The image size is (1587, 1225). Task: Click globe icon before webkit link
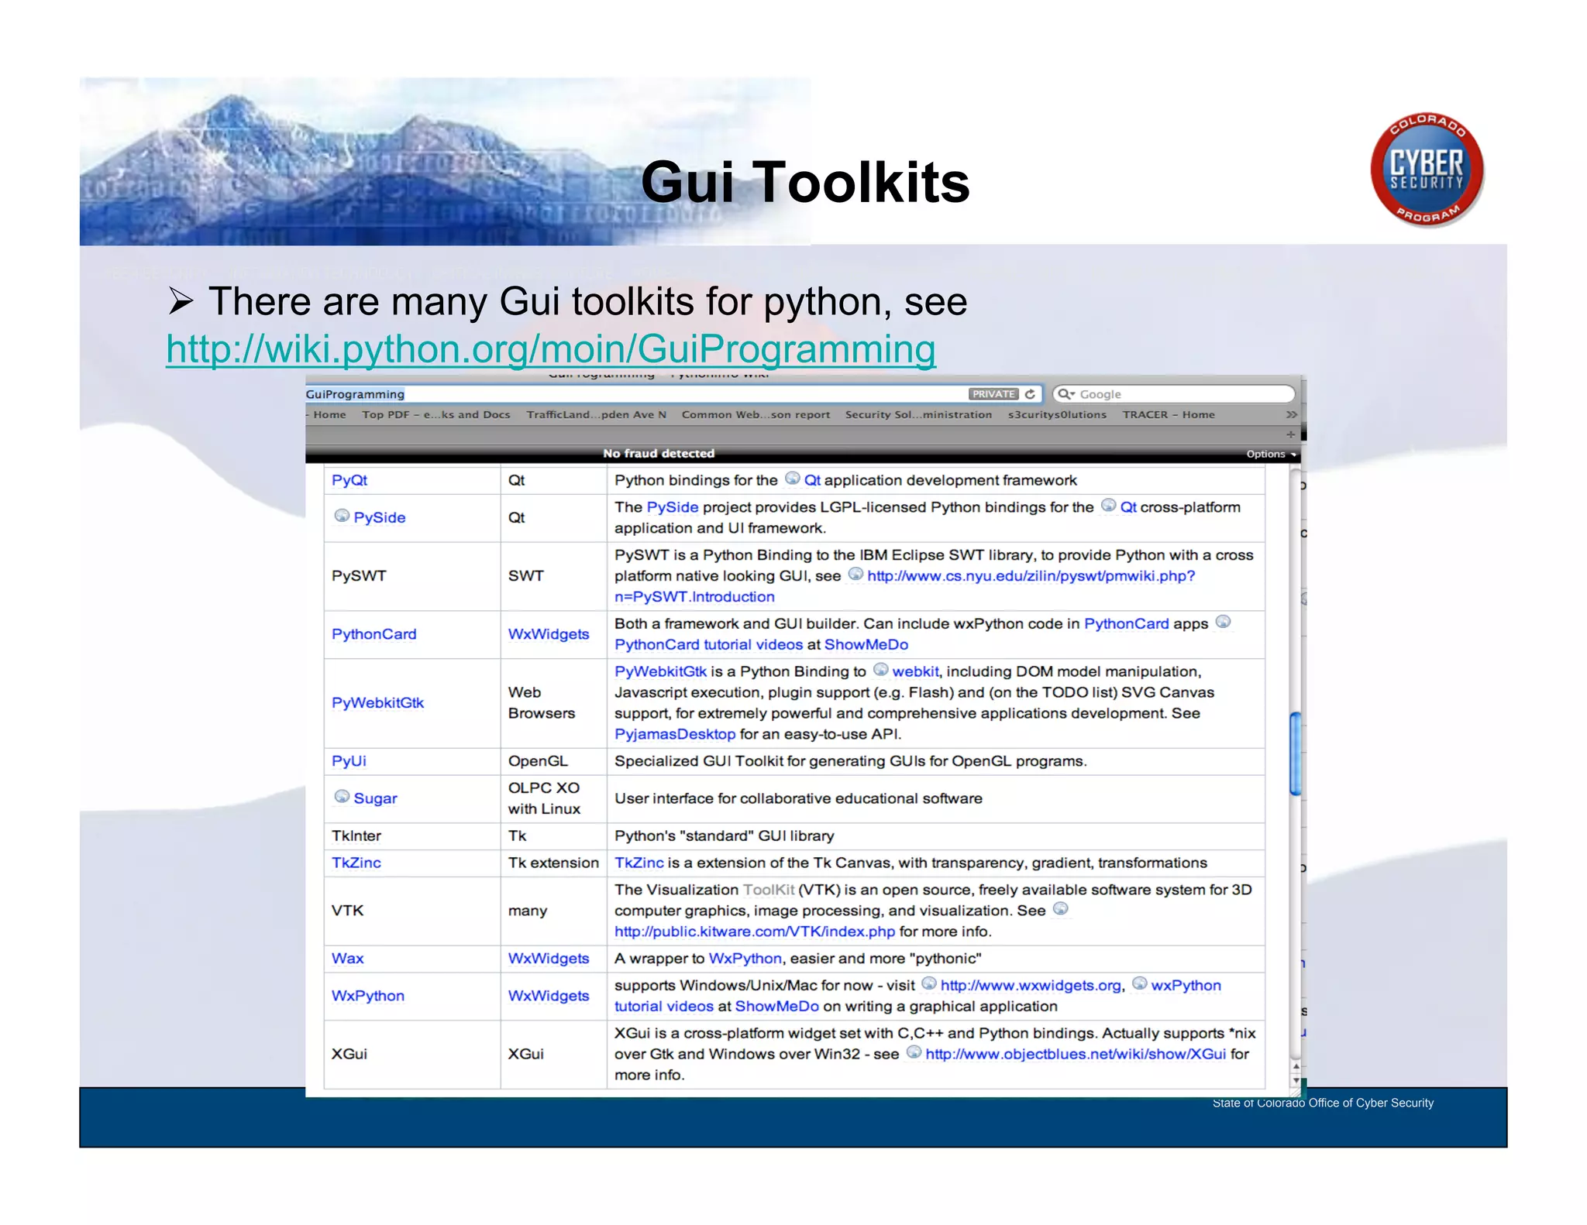[881, 670]
